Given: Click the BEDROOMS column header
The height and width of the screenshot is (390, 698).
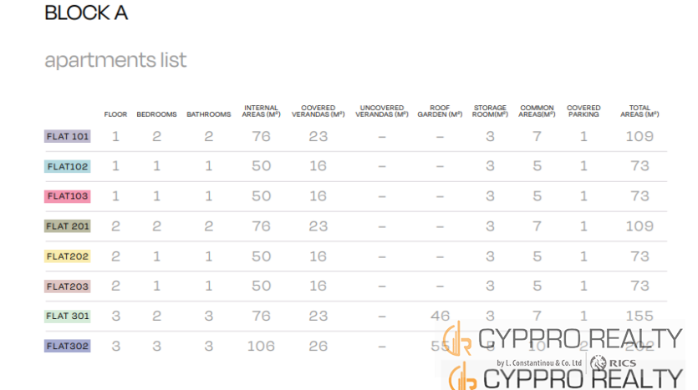Looking at the screenshot, I should tap(156, 114).
